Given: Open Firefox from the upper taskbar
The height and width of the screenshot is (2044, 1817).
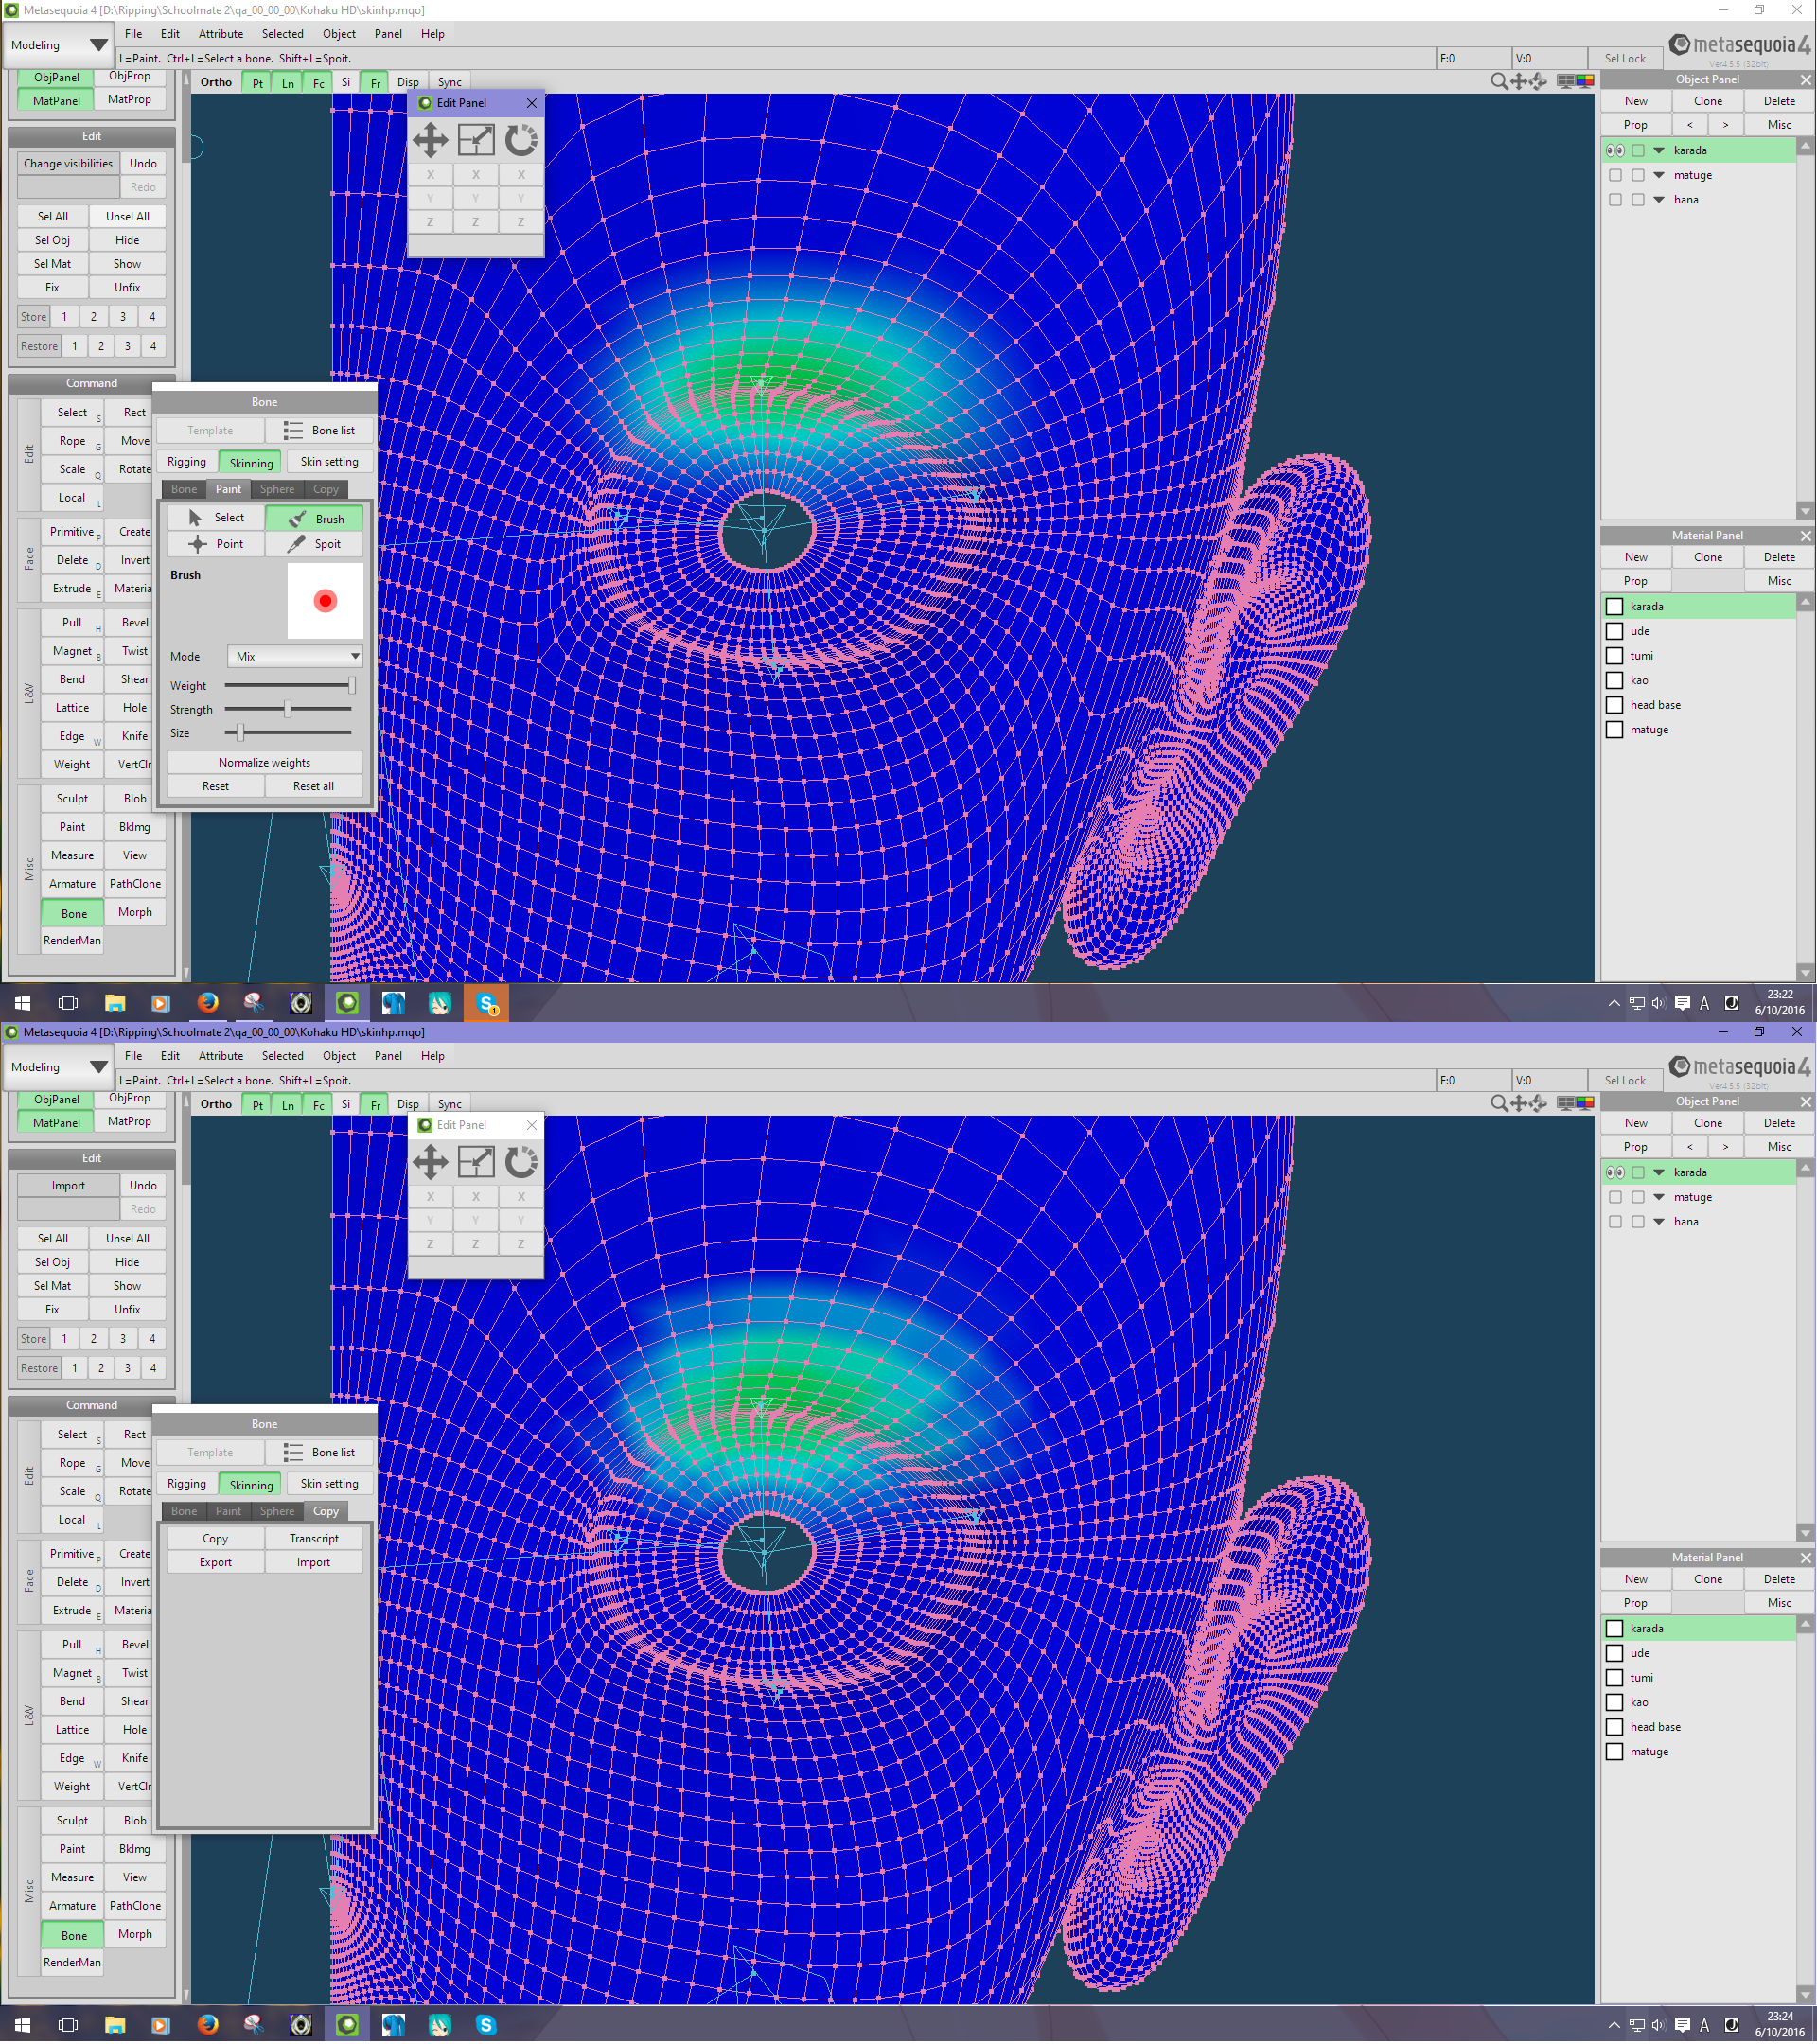Looking at the screenshot, I should click(x=208, y=1003).
